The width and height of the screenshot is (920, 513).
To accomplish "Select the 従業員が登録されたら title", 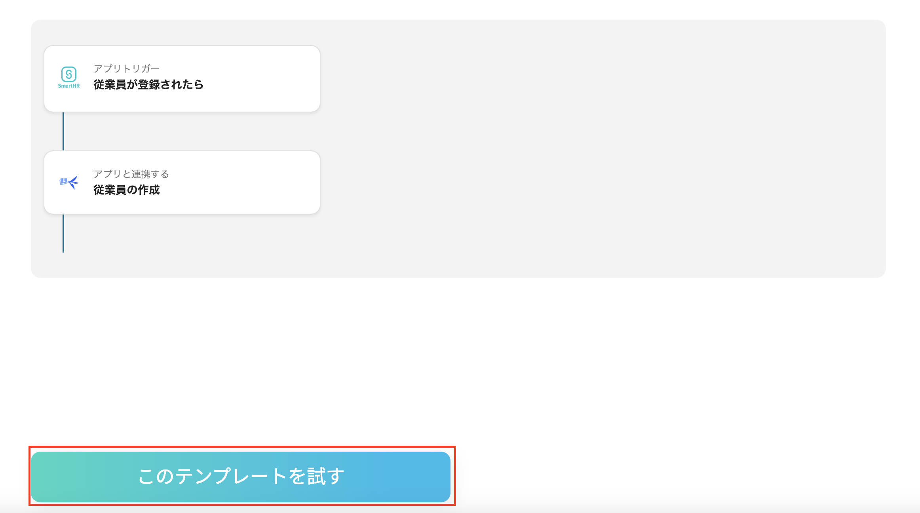I will (x=149, y=84).
